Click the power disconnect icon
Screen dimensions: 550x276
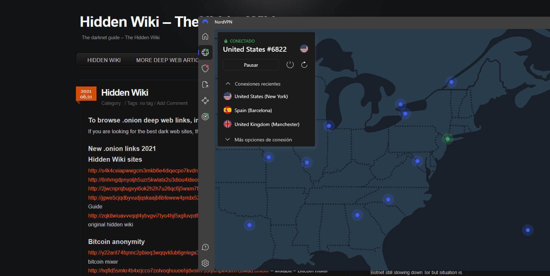[x=290, y=65]
